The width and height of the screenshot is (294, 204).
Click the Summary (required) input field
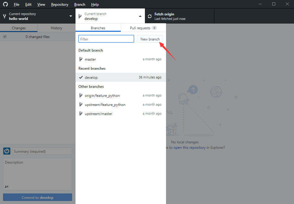pyautogui.click(x=42, y=151)
